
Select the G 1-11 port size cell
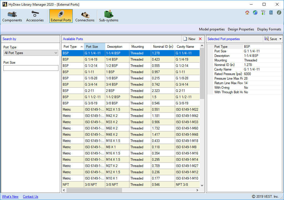pyautogui.click(x=95, y=72)
